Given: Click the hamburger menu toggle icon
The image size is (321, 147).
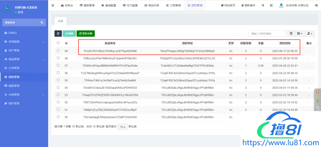Looking at the screenshot, I should [x=53, y=6].
